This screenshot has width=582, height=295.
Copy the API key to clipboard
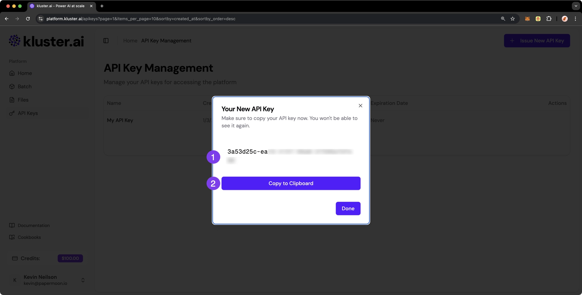pos(291,183)
